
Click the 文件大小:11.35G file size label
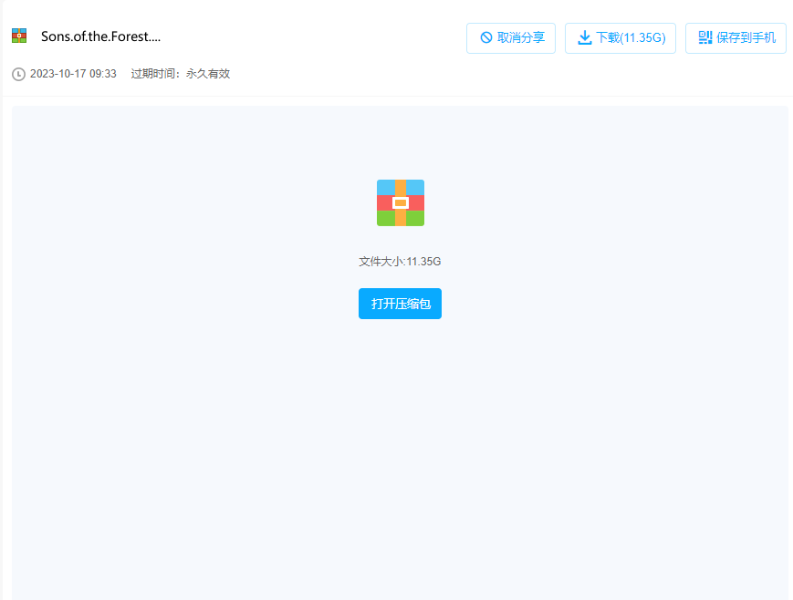coord(400,262)
